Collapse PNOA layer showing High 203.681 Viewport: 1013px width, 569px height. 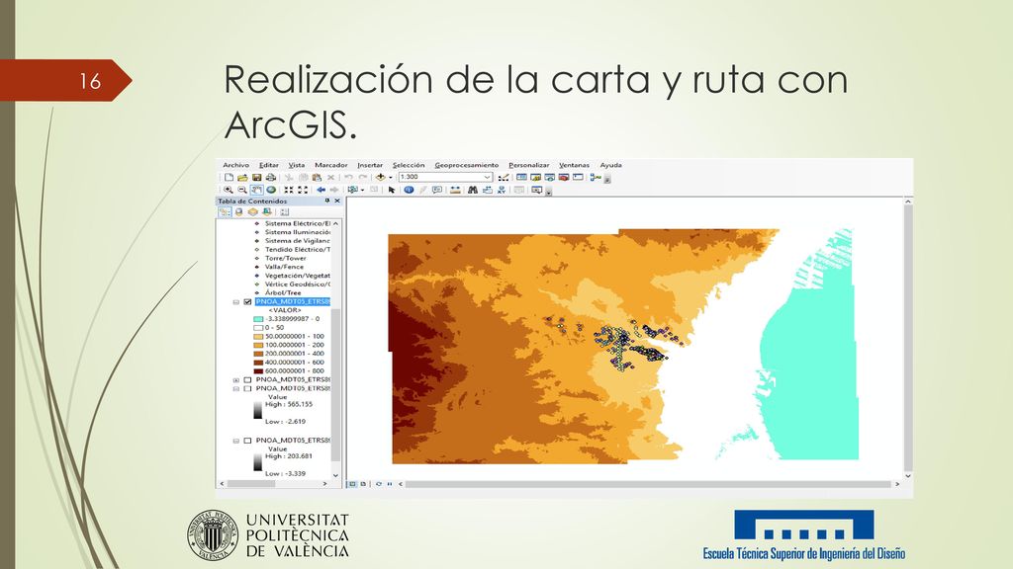236,441
